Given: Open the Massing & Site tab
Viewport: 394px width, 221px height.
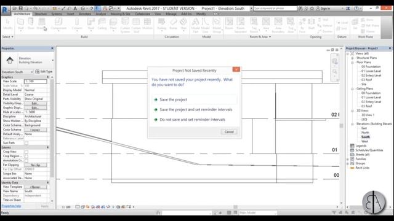Looking at the screenshot, I should pos(121,14).
